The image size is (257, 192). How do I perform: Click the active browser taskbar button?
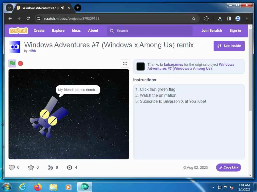[x=85, y=187]
